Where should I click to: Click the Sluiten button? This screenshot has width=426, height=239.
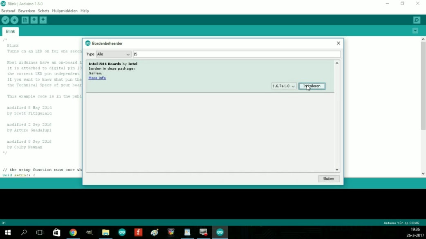coord(329,179)
